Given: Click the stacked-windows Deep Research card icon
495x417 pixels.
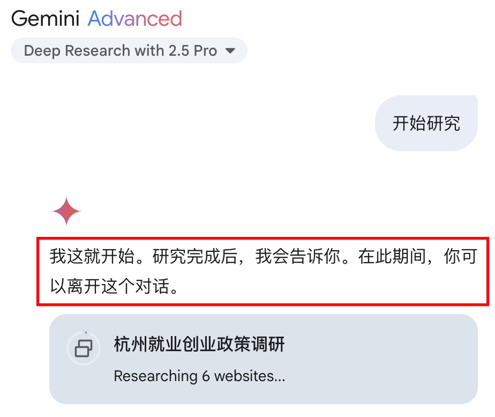Looking at the screenshot, I should coord(84,348).
